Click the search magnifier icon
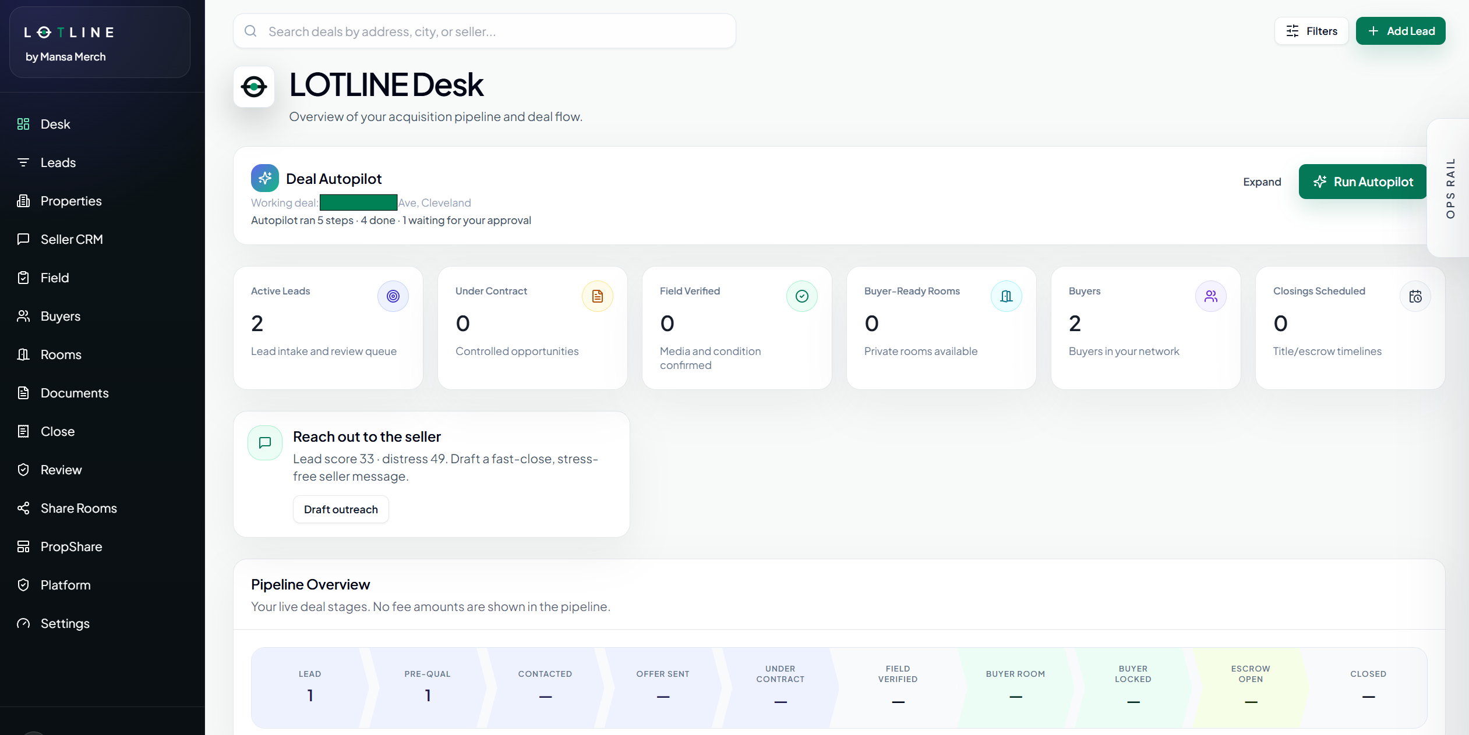The width and height of the screenshot is (1469, 735). tap(250, 31)
